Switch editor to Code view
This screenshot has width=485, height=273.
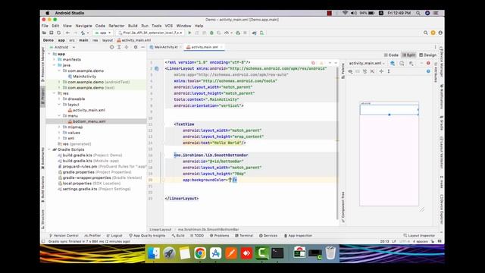click(x=391, y=55)
